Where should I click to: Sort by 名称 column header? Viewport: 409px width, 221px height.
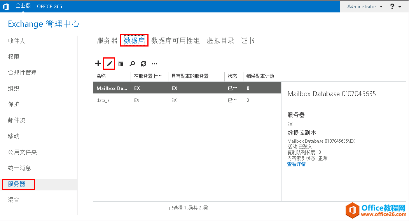click(112, 76)
